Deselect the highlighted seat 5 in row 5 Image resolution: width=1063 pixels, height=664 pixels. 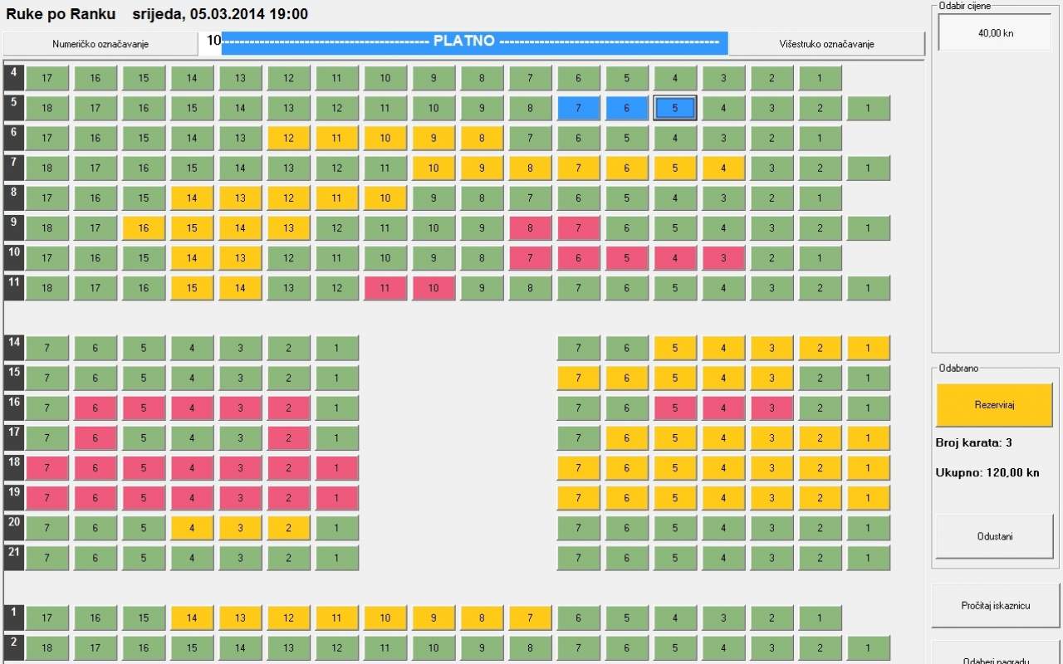(674, 108)
